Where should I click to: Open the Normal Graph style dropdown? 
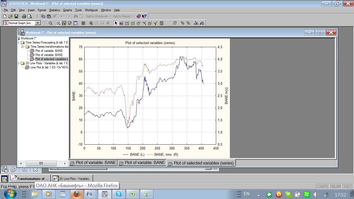click(x=38, y=23)
